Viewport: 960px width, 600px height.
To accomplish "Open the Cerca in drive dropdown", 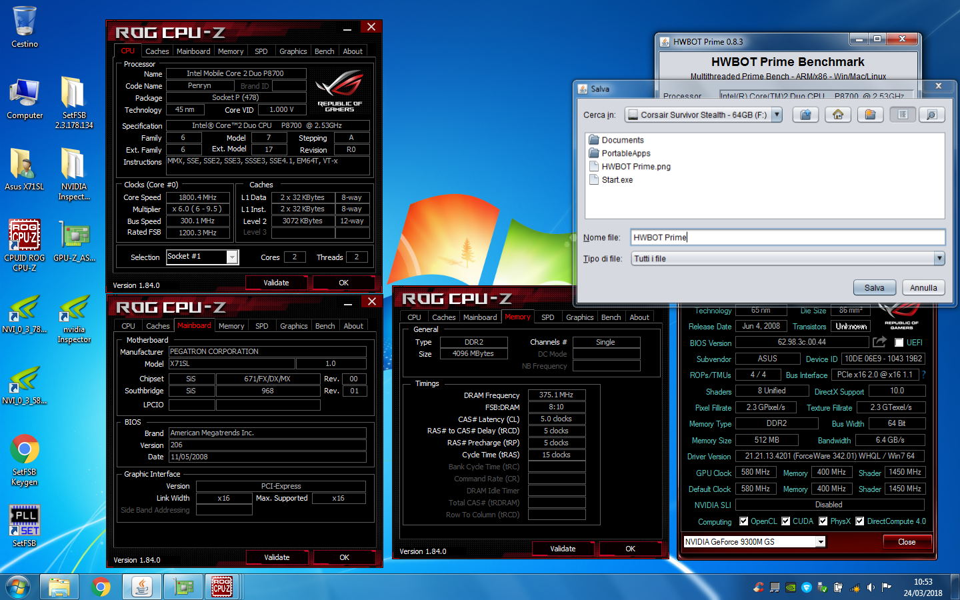I will pyautogui.click(x=777, y=115).
